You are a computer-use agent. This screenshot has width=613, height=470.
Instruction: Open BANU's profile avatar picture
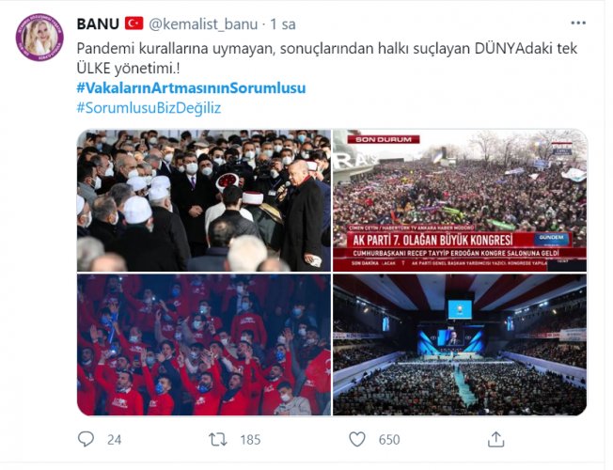coord(39,38)
